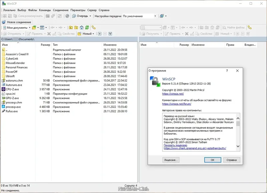267x193 pixels.
Task: Click the remote panel directory tree icon
Action: [x=250, y=28]
